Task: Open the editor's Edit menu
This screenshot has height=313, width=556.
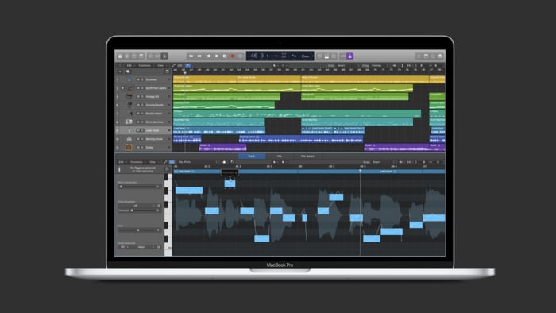Action: [122, 162]
